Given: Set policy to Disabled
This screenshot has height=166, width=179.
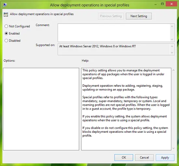Looking at the screenshot, I should click(6, 40).
